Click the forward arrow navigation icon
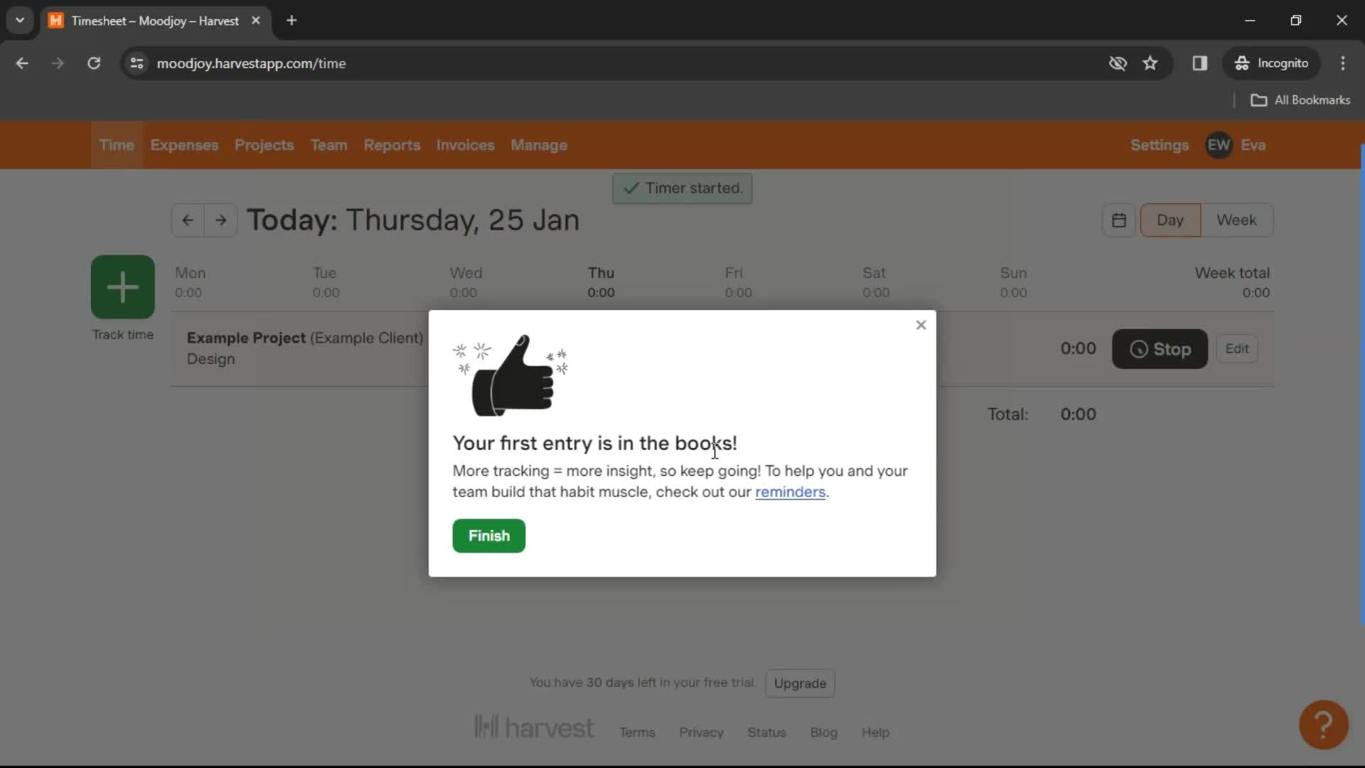 click(x=220, y=220)
